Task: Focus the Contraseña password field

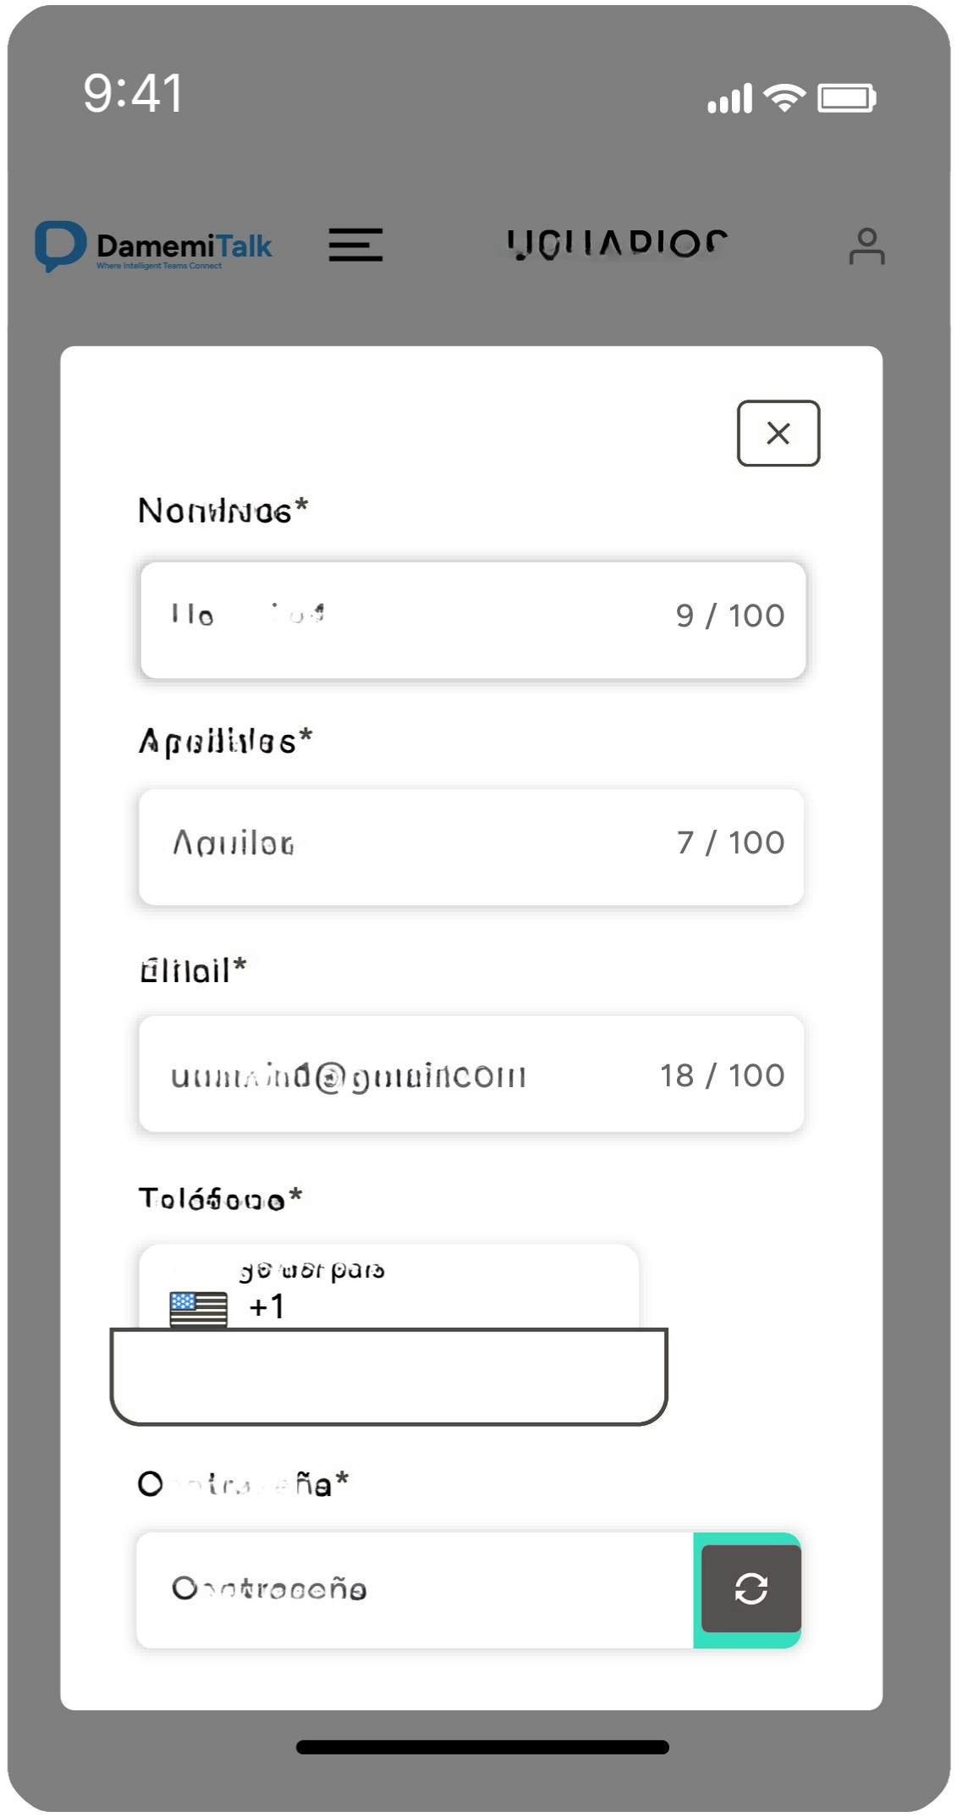Action: tap(415, 1589)
